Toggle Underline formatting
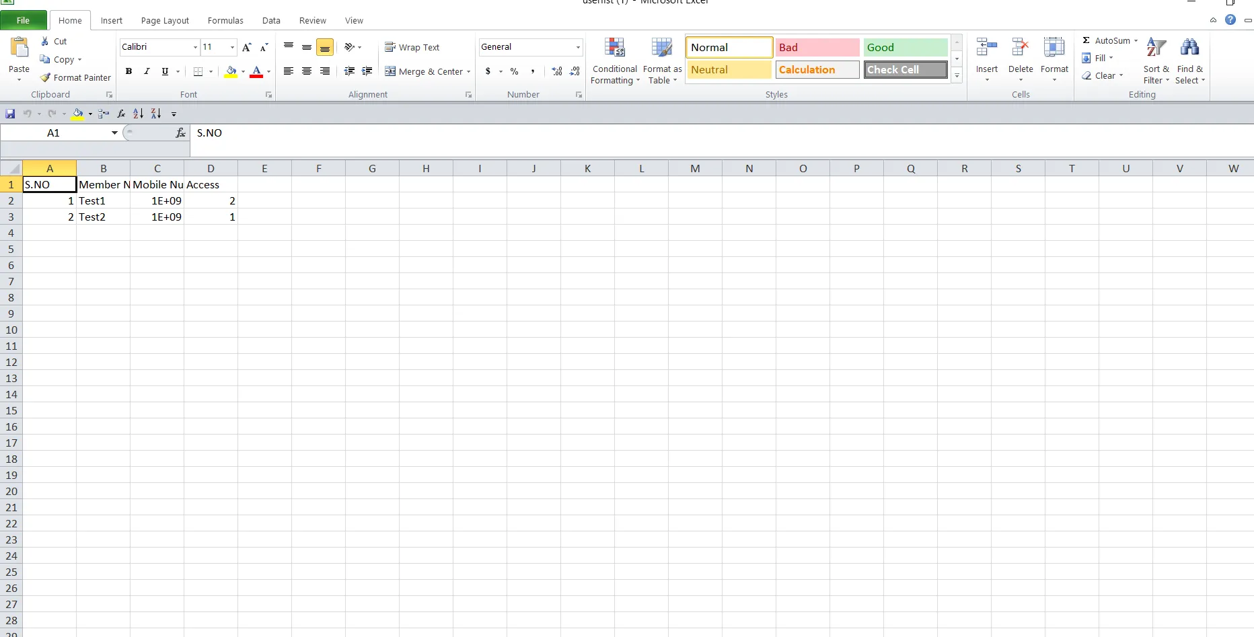This screenshot has height=637, width=1254. pos(165,71)
